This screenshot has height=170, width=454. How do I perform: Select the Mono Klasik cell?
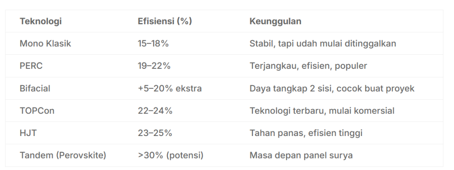click(45, 44)
